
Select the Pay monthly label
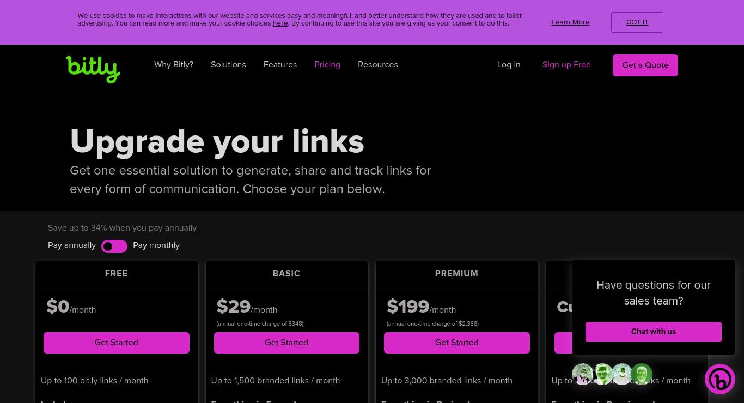coord(156,245)
